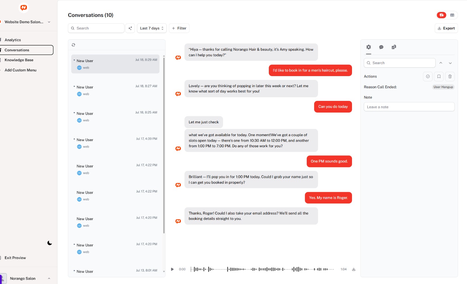This screenshot has height=284, width=467.
Task: Bookmark this conversation
Action: click(x=438, y=76)
